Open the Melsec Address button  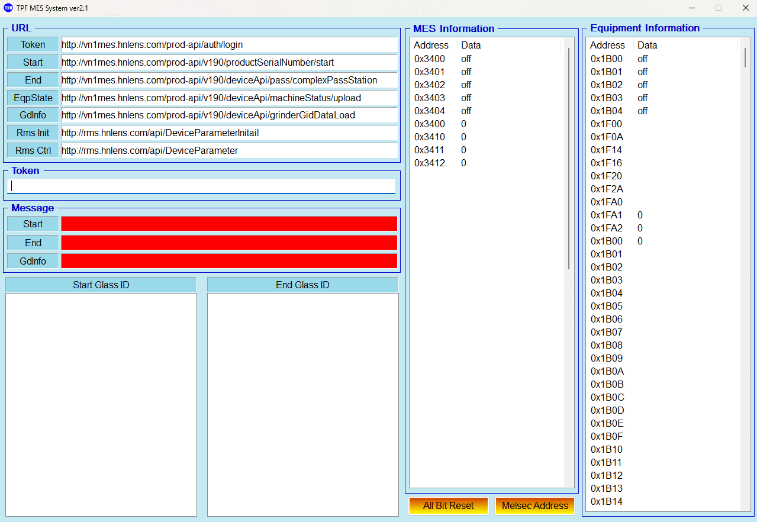[x=534, y=505]
